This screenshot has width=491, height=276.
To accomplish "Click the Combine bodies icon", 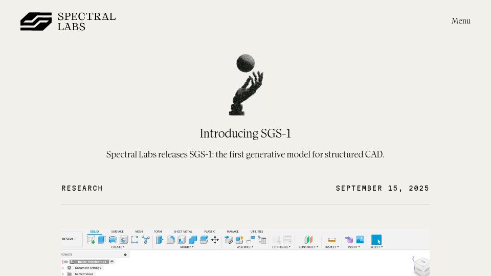I will (x=193, y=240).
